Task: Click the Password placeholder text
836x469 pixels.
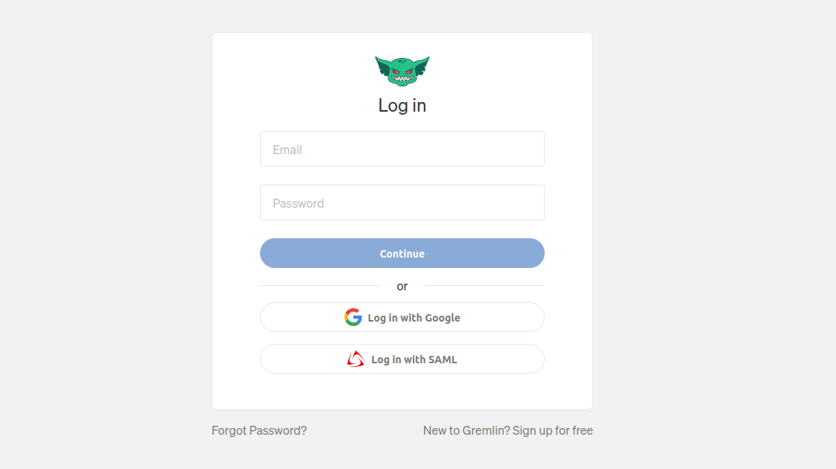Action: click(298, 203)
